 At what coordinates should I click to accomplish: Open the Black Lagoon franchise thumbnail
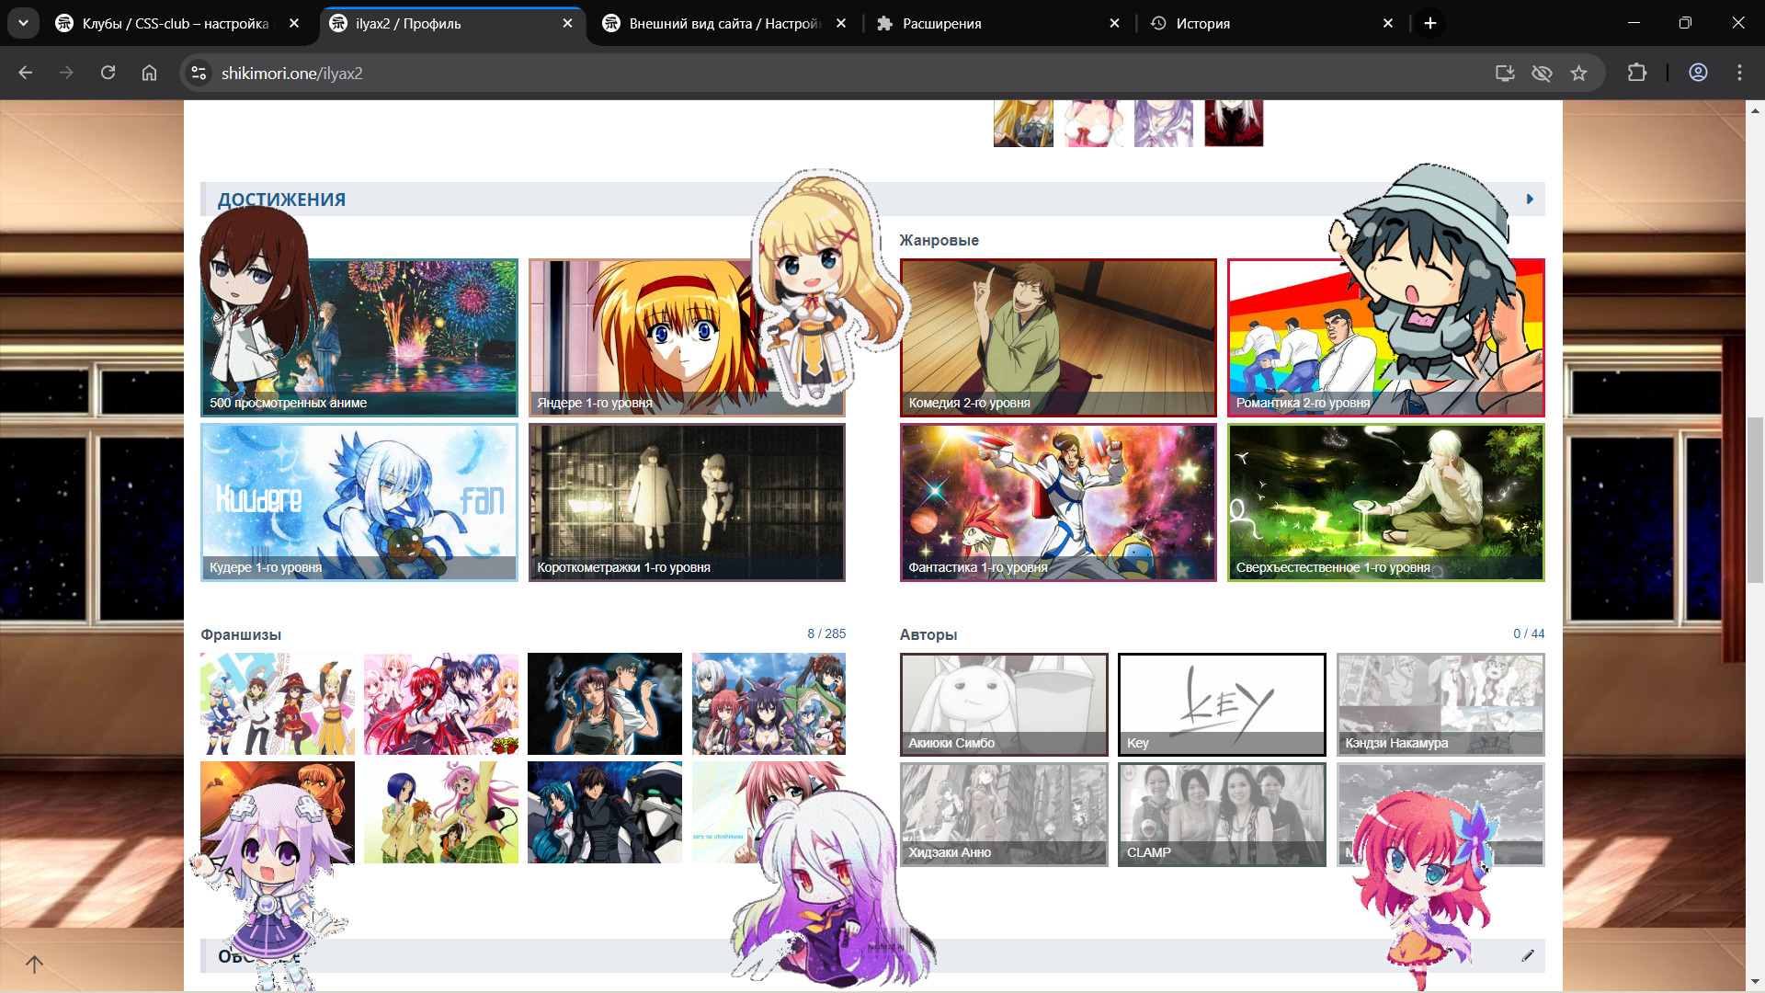(605, 703)
